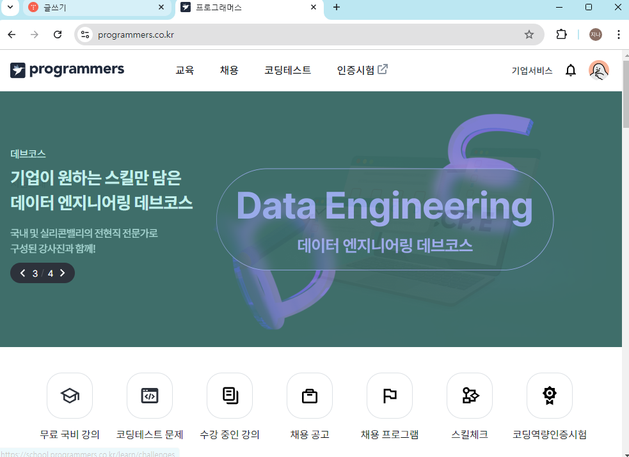Bookmark this page with the star icon

529,35
